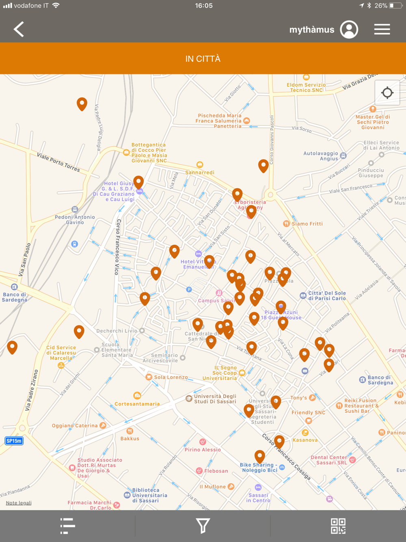Tap the orange pin beside Decherchi Livio
This screenshot has width=406, height=542.
tap(79, 332)
